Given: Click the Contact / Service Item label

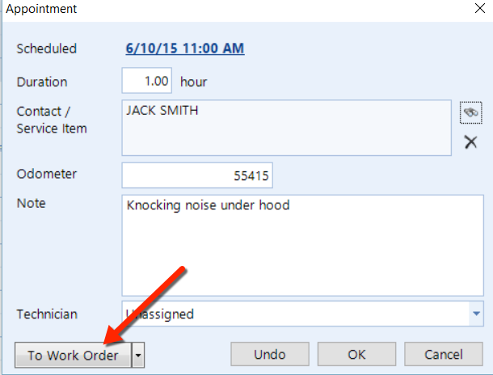Looking at the screenshot, I should (x=52, y=120).
